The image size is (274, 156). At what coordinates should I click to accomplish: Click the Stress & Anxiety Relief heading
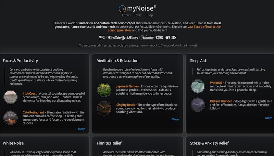click(209, 143)
